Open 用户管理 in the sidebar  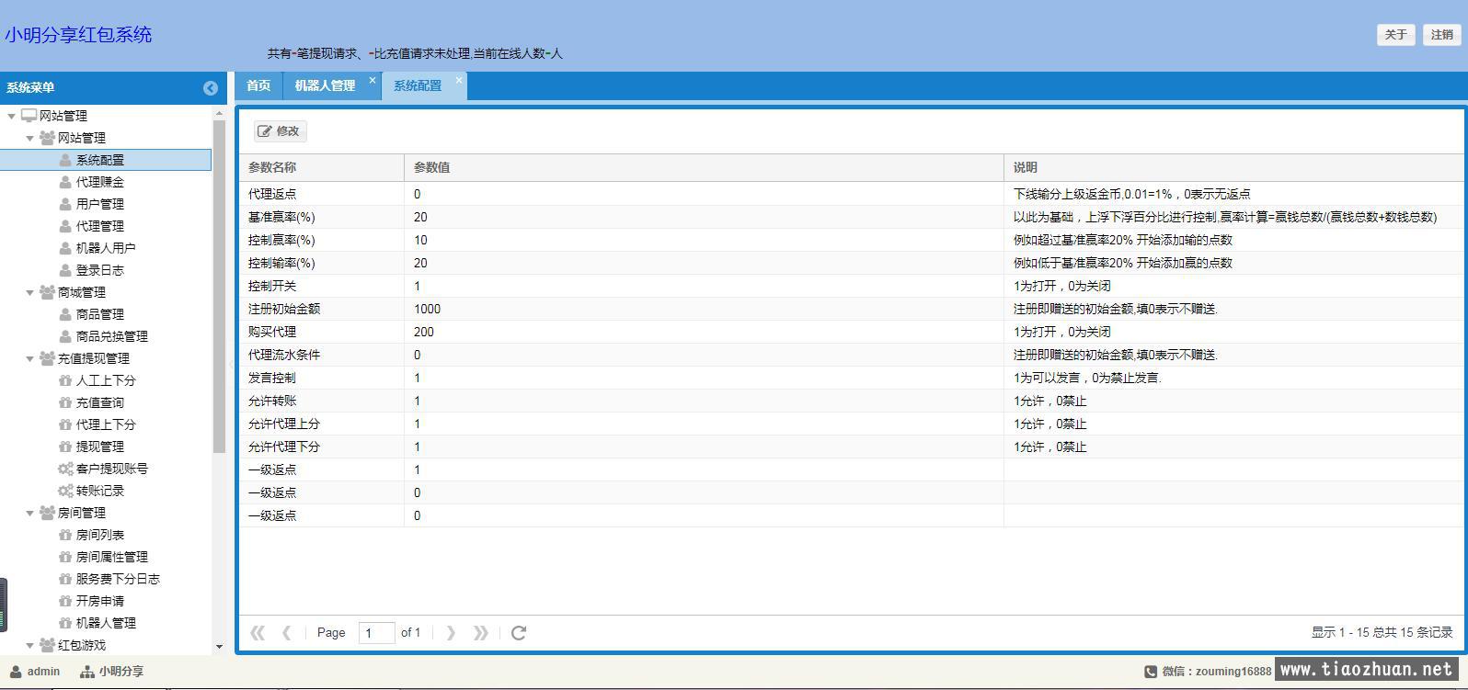click(100, 204)
